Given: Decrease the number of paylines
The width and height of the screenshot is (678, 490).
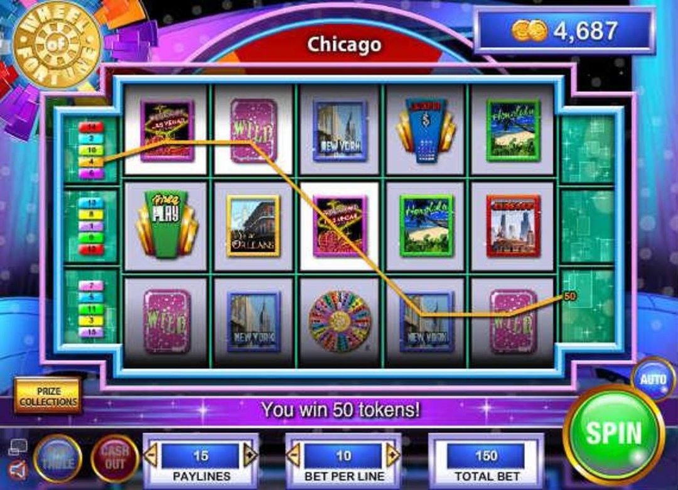Looking at the screenshot, I should 151,455.
